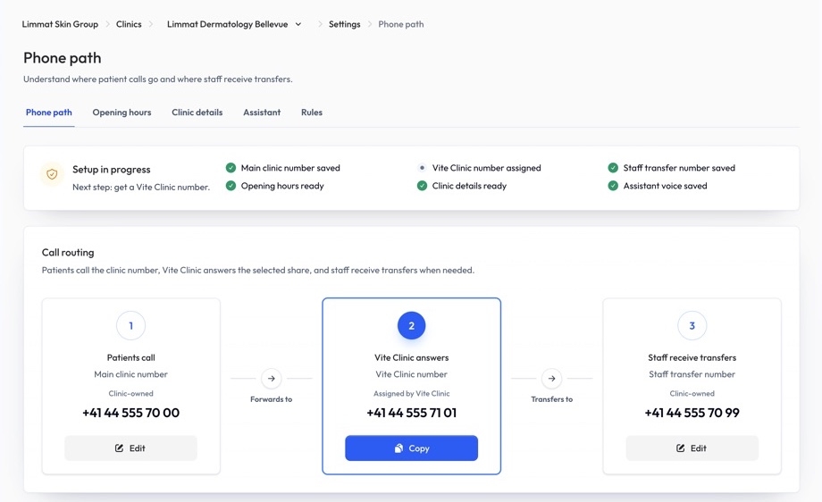
Task: Click the 'Patients call' card title
Action: 131,357
